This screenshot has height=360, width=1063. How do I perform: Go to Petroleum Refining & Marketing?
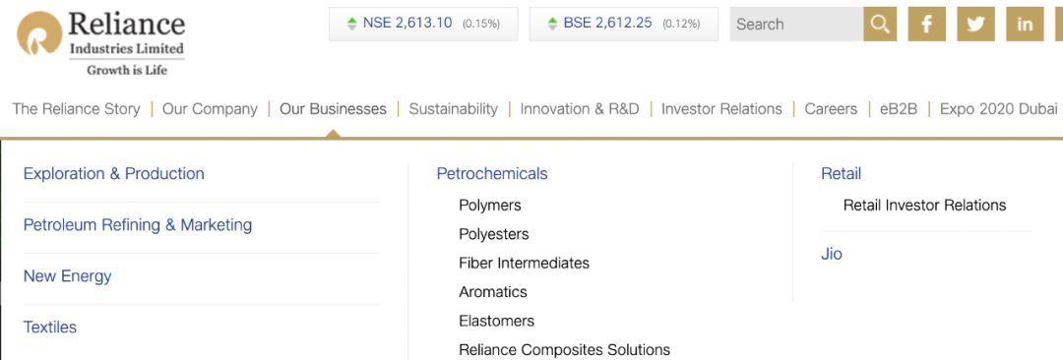pos(138,225)
